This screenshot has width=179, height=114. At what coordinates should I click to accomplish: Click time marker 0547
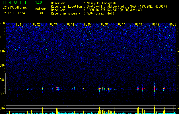[122, 25]
